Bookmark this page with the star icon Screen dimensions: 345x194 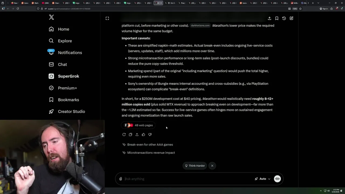pos(300,9)
